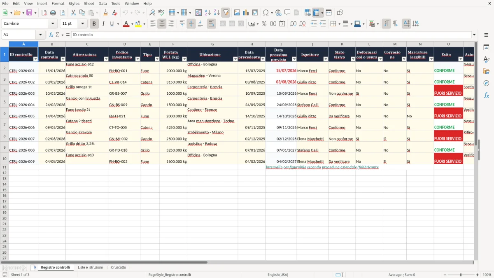This screenshot has height=278, width=494.
Task: Click Clear Direct Formatting icon
Action: point(114,13)
